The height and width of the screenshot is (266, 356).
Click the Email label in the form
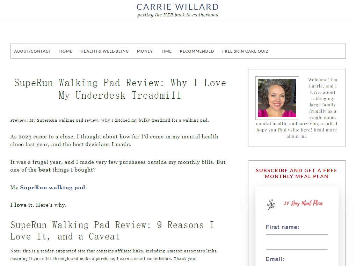[275, 259]
